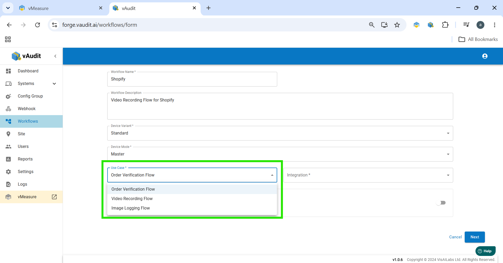
Task: Click the v1.0.6 version text
Action: pos(398,260)
